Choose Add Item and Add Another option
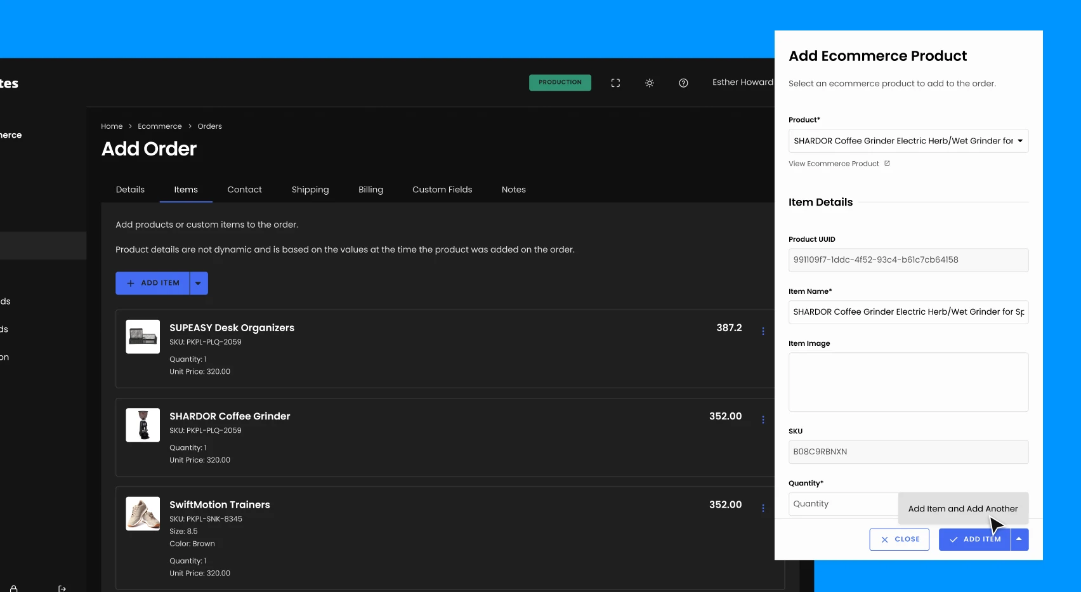 click(963, 509)
